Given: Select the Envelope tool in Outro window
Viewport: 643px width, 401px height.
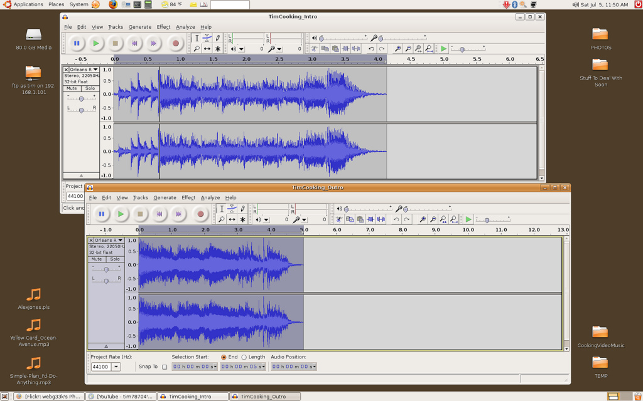Looking at the screenshot, I should [x=232, y=209].
